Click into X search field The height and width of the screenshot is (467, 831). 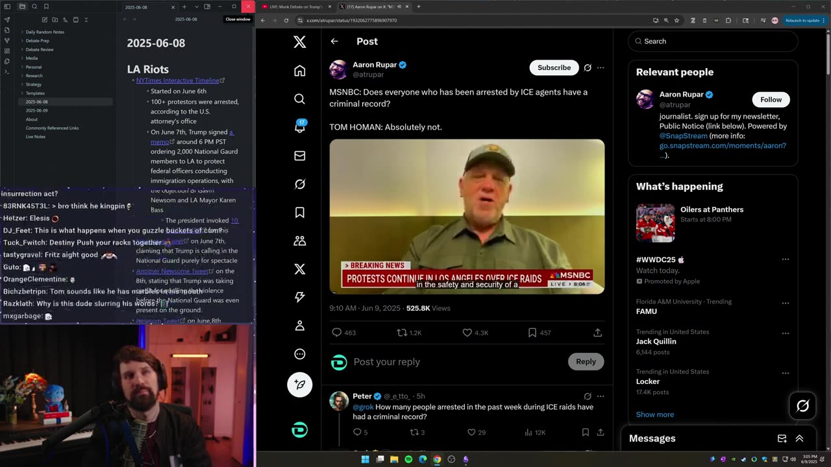713,41
